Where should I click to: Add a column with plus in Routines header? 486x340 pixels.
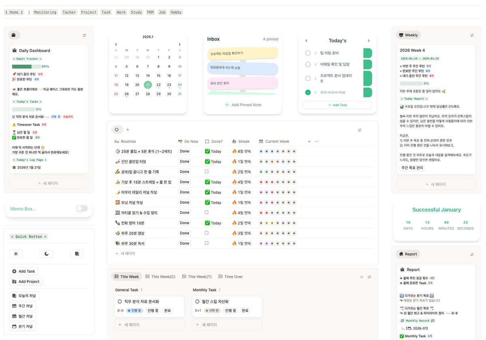[309, 141]
